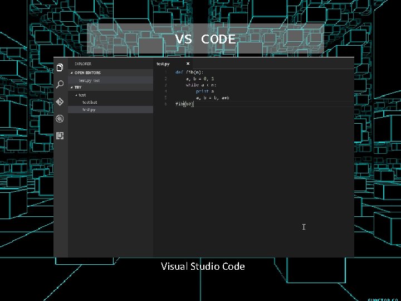This screenshot has height=301, width=401.
Task: Click the Visual Studio Code caption
Action: (203, 266)
